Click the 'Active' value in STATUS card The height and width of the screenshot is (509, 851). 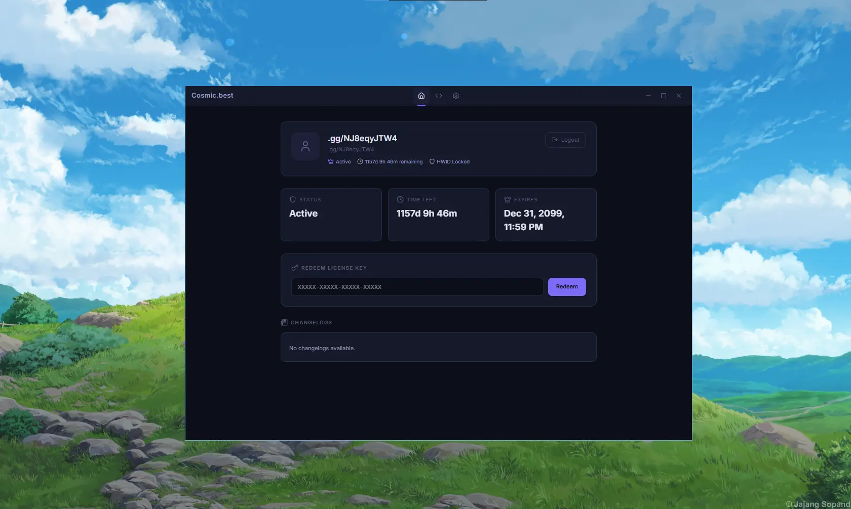[303, 214]
